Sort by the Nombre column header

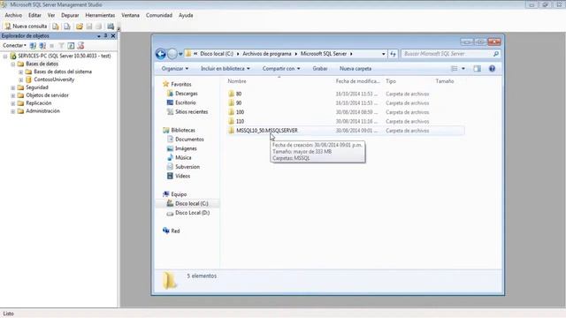click(237, 81)
